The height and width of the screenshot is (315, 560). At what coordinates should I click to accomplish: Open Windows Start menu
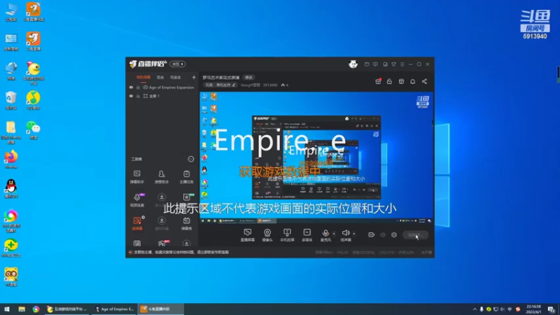(x=7, y=309)
